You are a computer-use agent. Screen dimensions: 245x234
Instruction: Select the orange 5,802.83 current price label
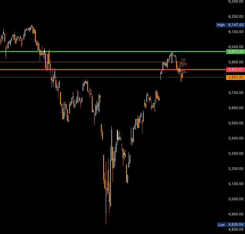click(236, 77)
